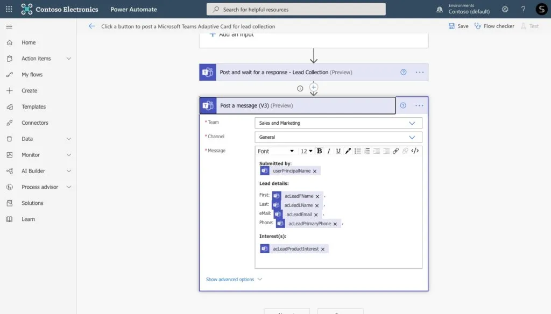Viewport: 551px width, 314px height.
Task: Click the search for helpful resources box
Action: (x=296, y=9)
